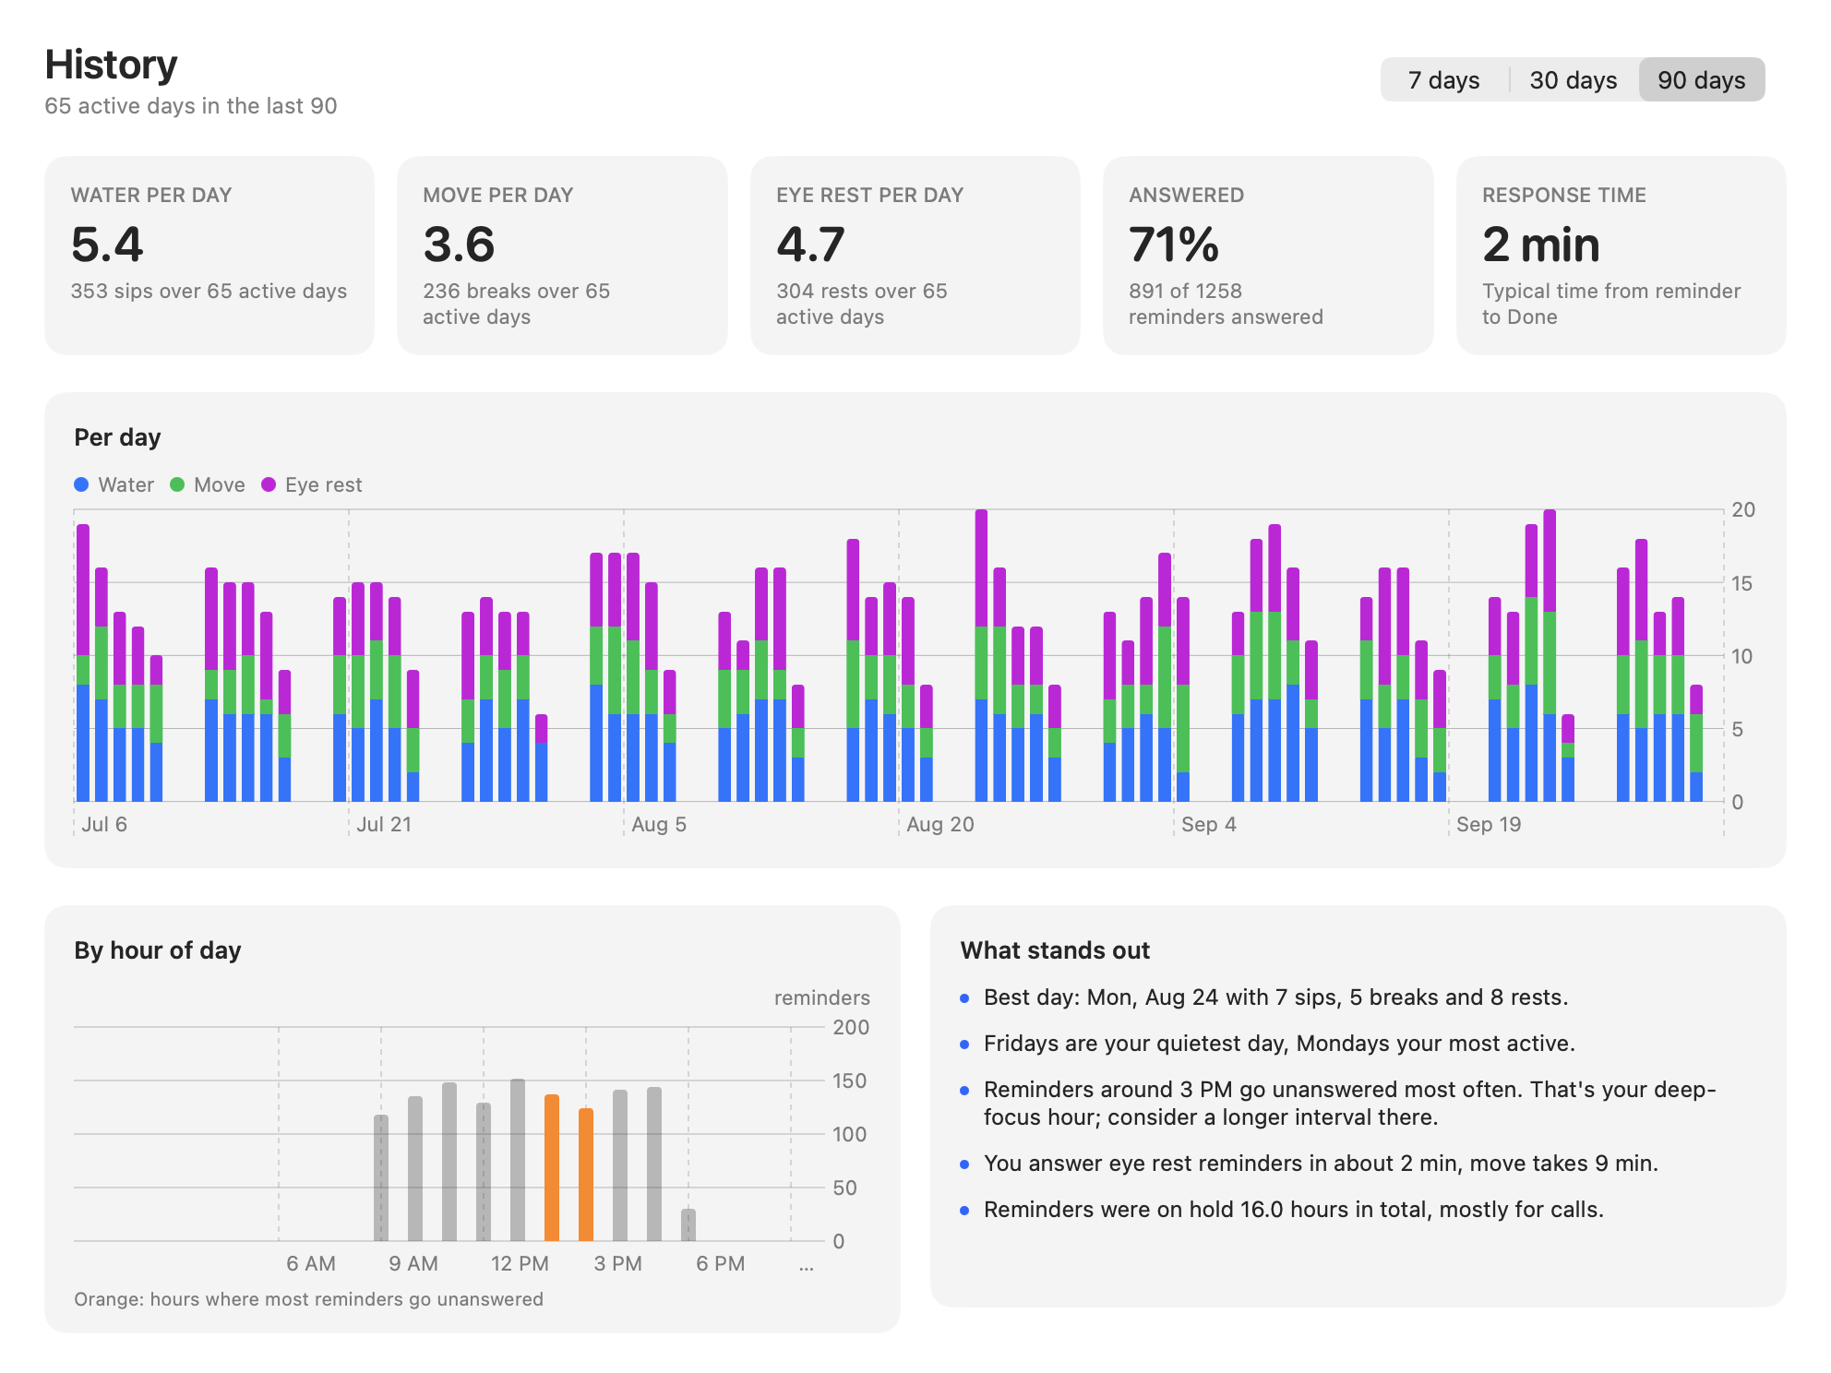The height and width of the screenshot is (1373, 1831).
Task: Click the ellipsis at hour axis end
Action: tap(807, 1268)
